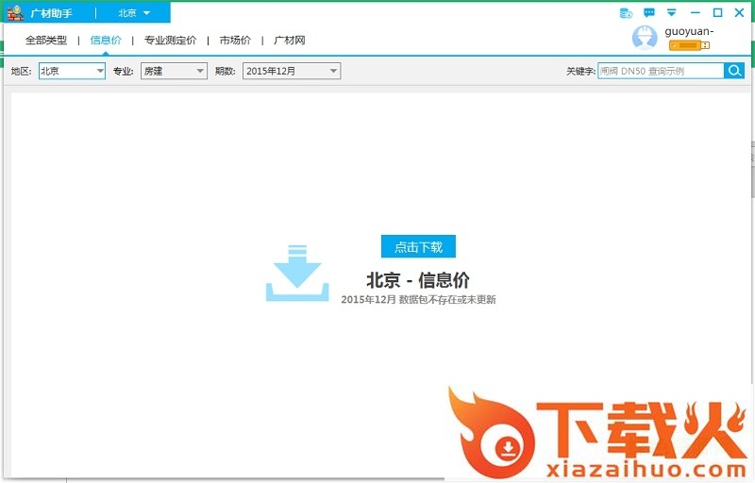
Task: Switch to 信息价 tab
Action: pyautogui.click(x=106, y=40)
